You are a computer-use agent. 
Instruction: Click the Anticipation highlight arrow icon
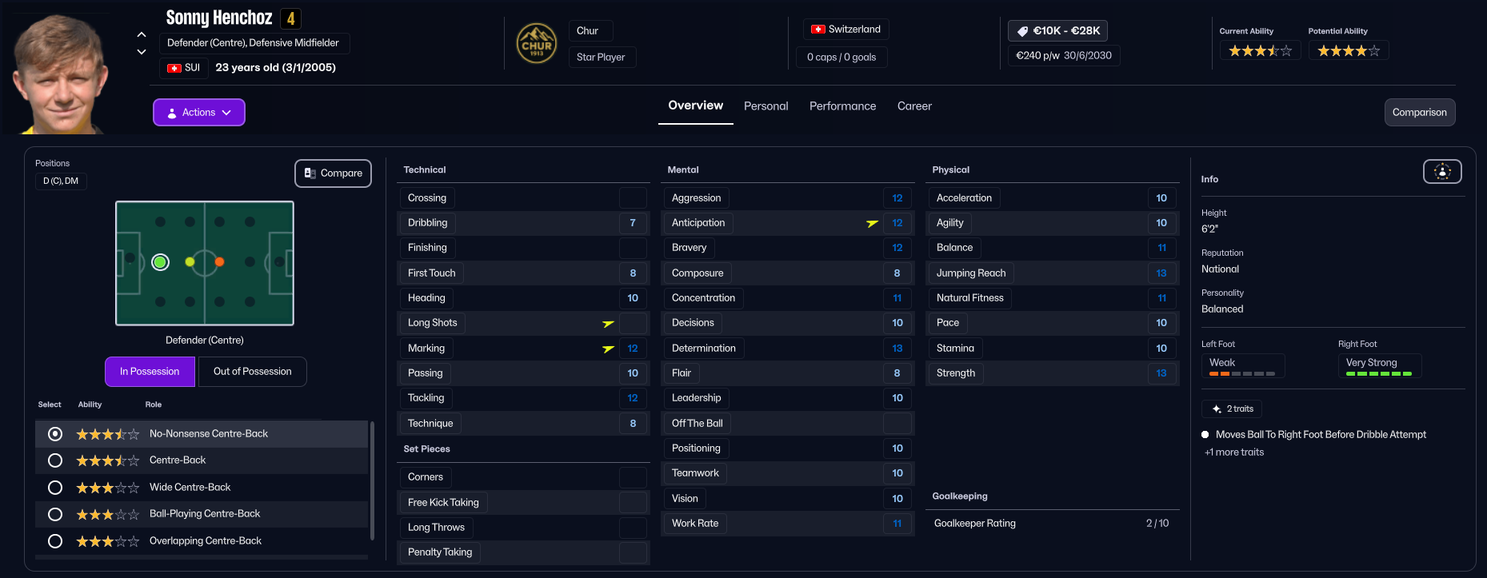point(872,223)
